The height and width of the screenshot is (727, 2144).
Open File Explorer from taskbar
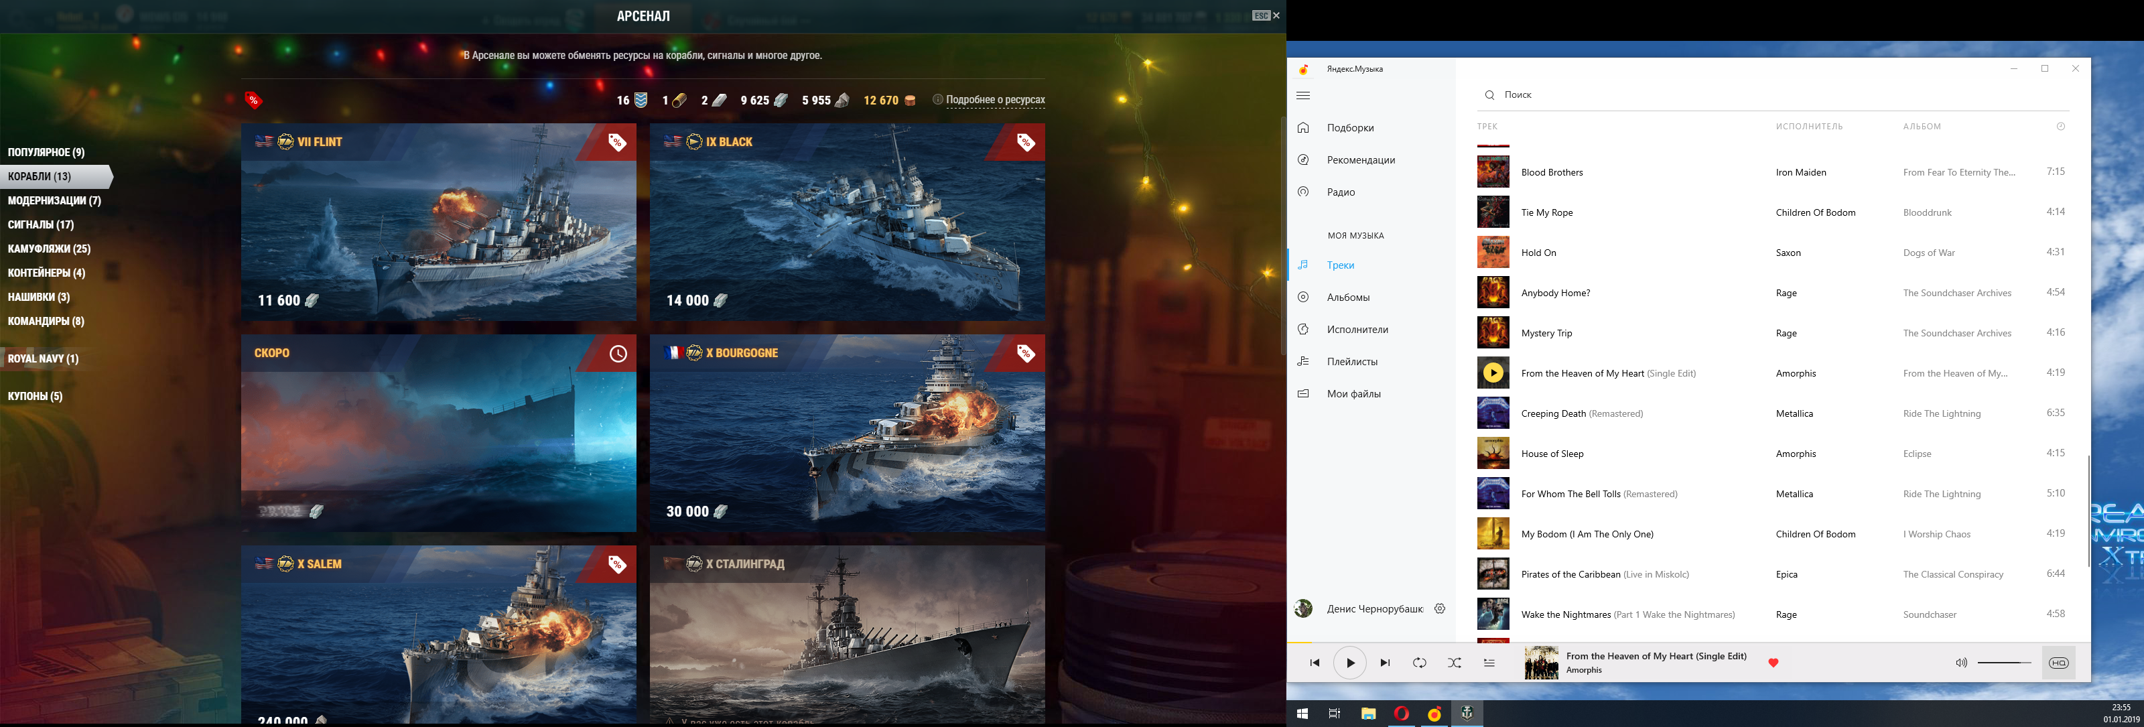pos(1368,714)
